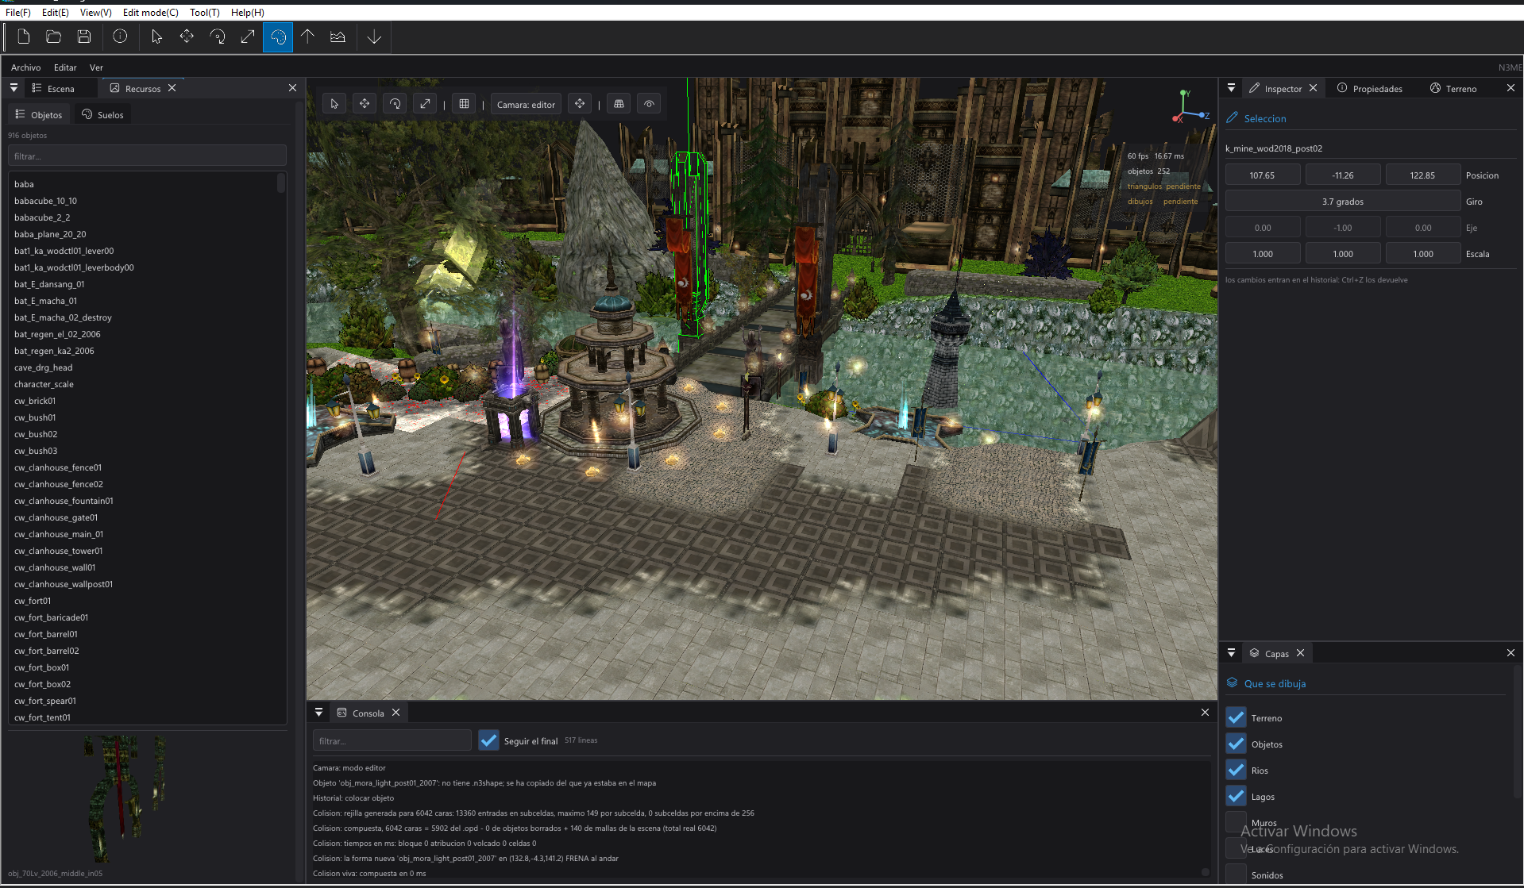The width and height of the screenshot is (1524, 888).
Task: Toggle the viewport grid icon
Action: (465, 104)
